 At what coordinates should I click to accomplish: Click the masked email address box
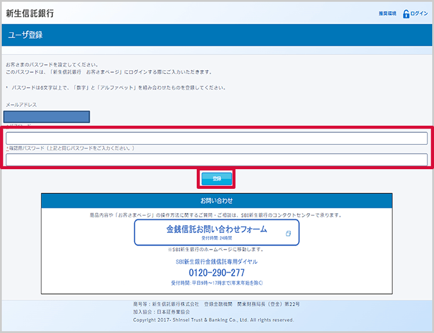click(46, 116)
